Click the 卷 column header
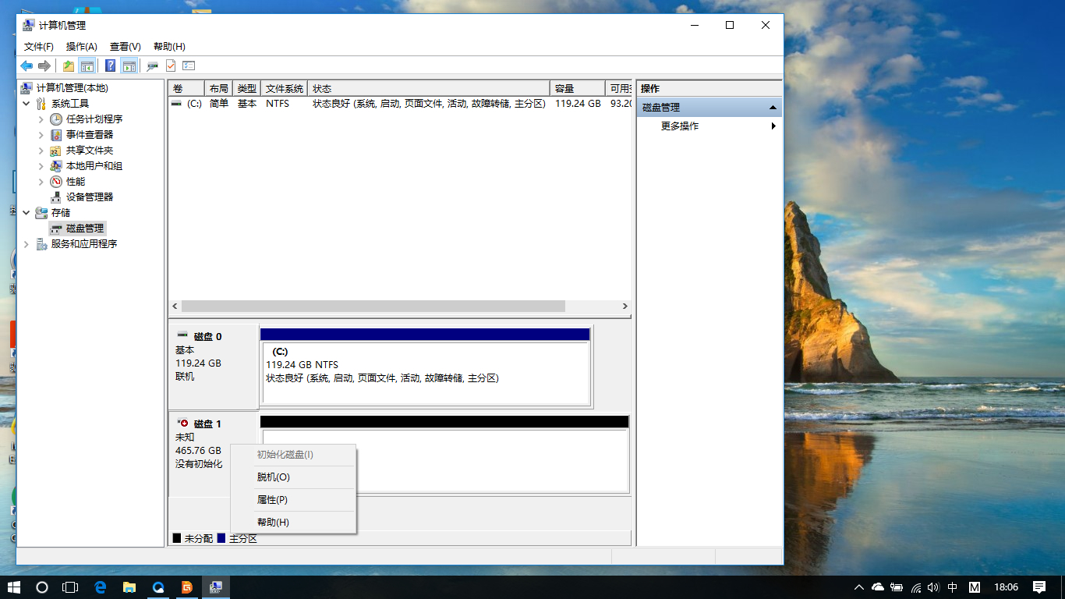The height and width of the screenshot is (599, 1065). point(187,89)
